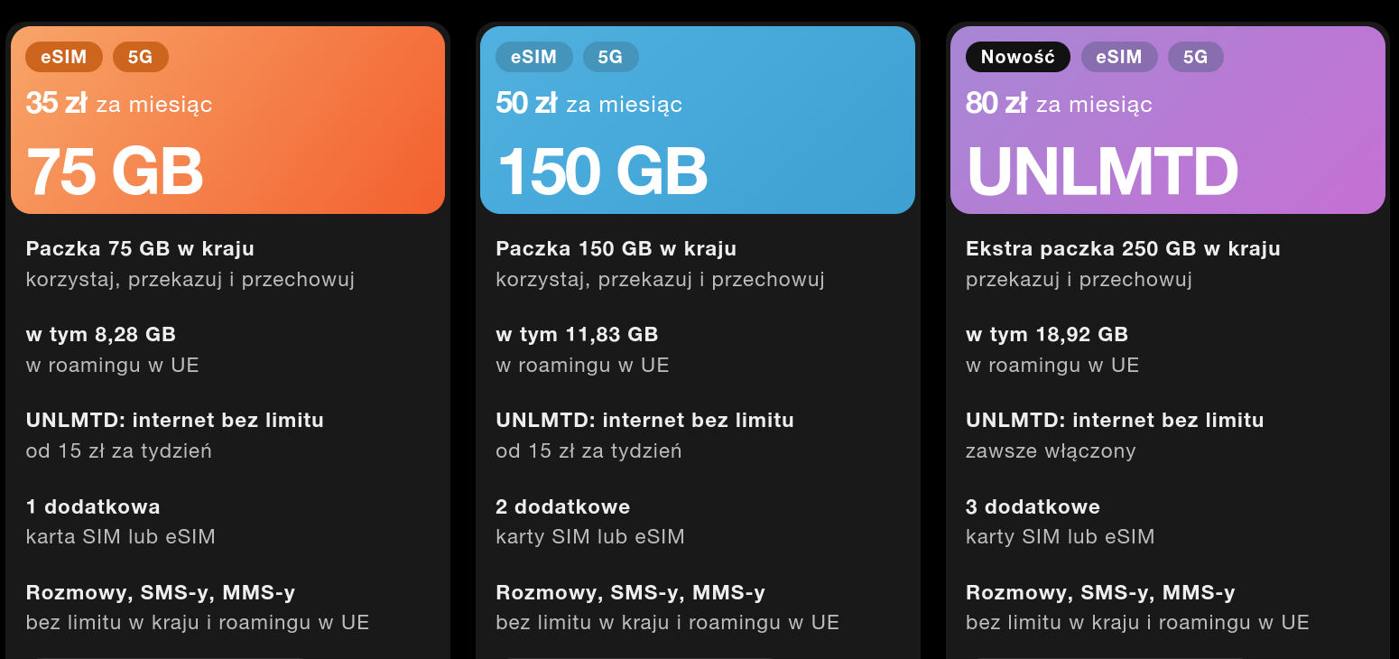Click the 1 dodatkowa karta SIM text
This screenshot has width=1399, height=659.
point(92,506)
